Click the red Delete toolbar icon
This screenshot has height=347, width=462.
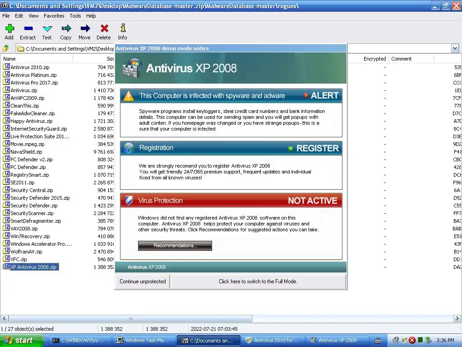point(104,28)
